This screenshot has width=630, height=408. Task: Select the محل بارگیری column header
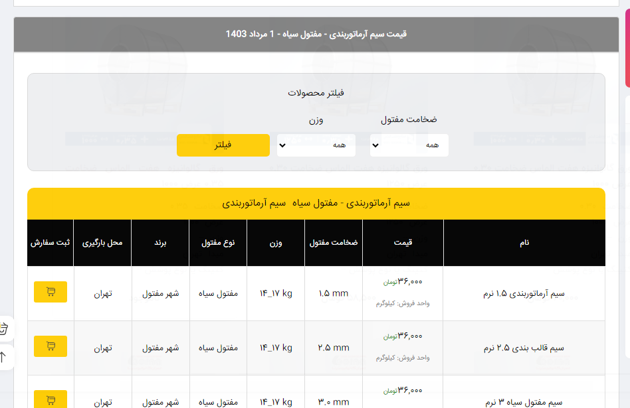click(x=102, y=243)
